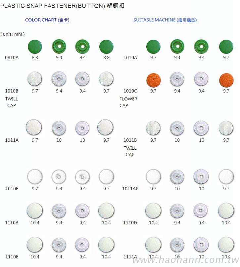Click the second image in the 1010E row
The width and height of the screenshot is (240, 267).
coord(59,176)
